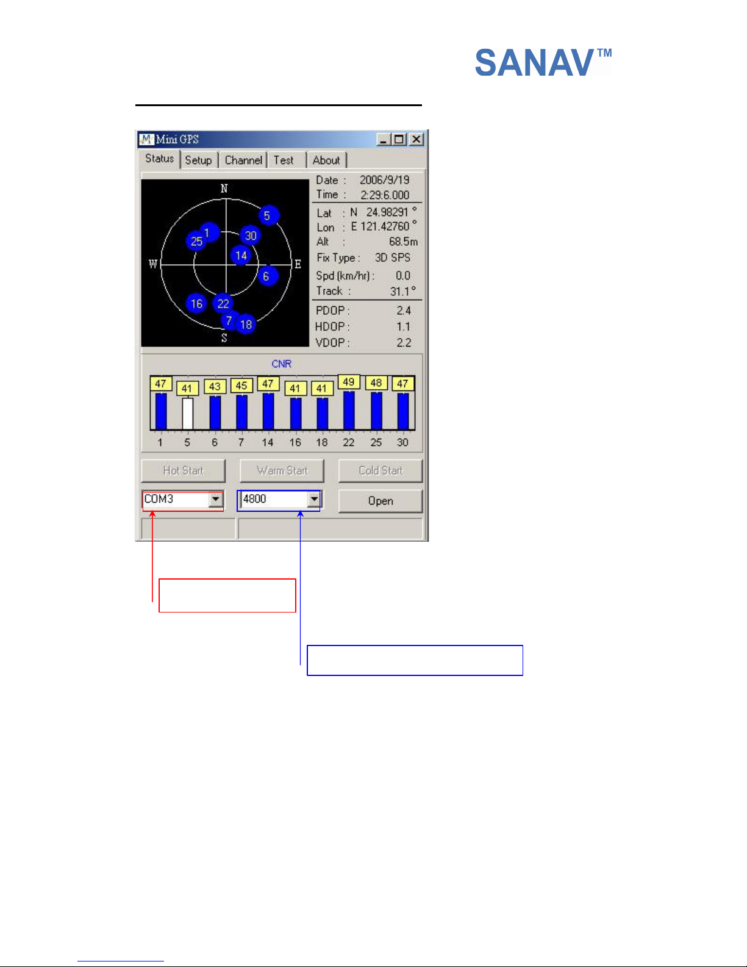
Task: Click satellite 25 on sky plot
Action: pyautogui.click(x=195, y=242)
